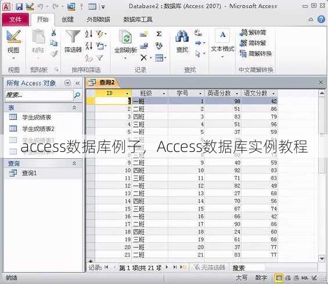Viewport: 328px width, 284px height.
Task: Go to next record navigation button
Action: coord(167,267)
